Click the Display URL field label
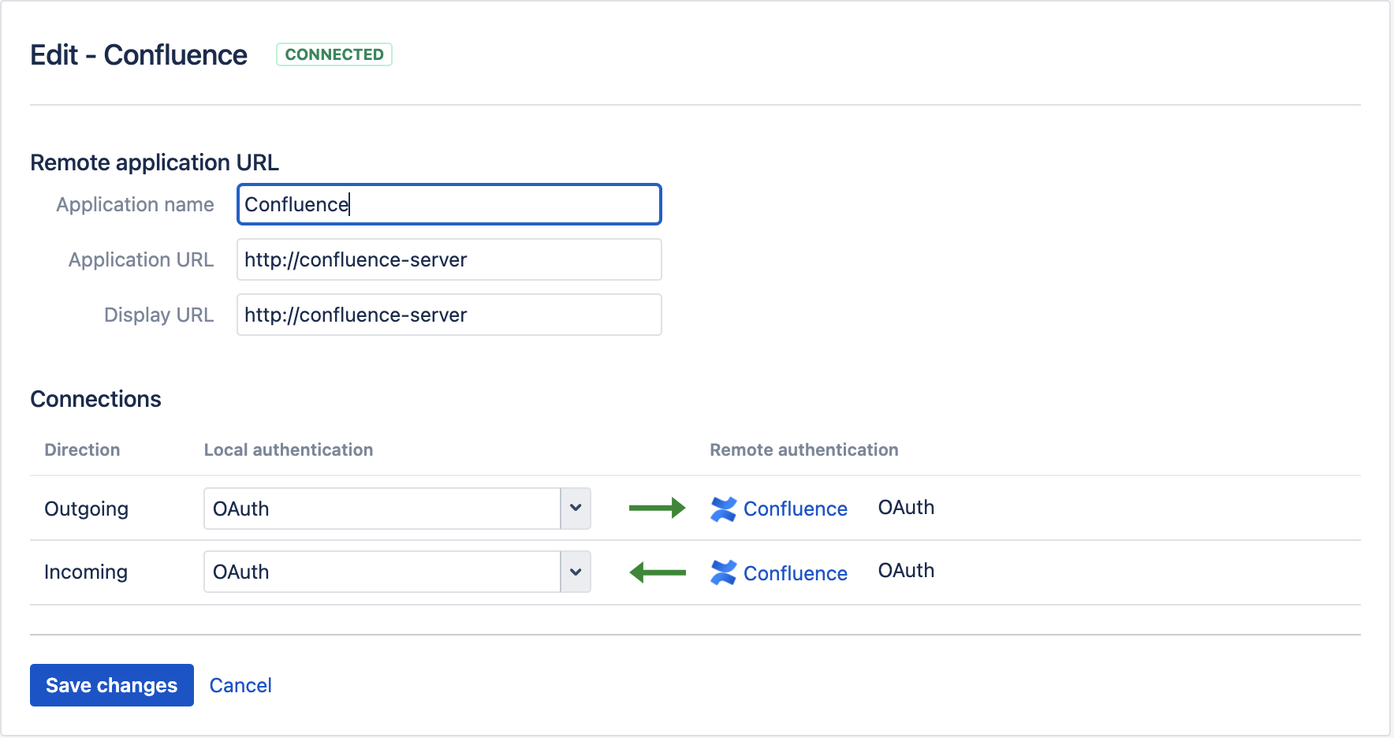The image size is (1394, 738). coord(158,315)
